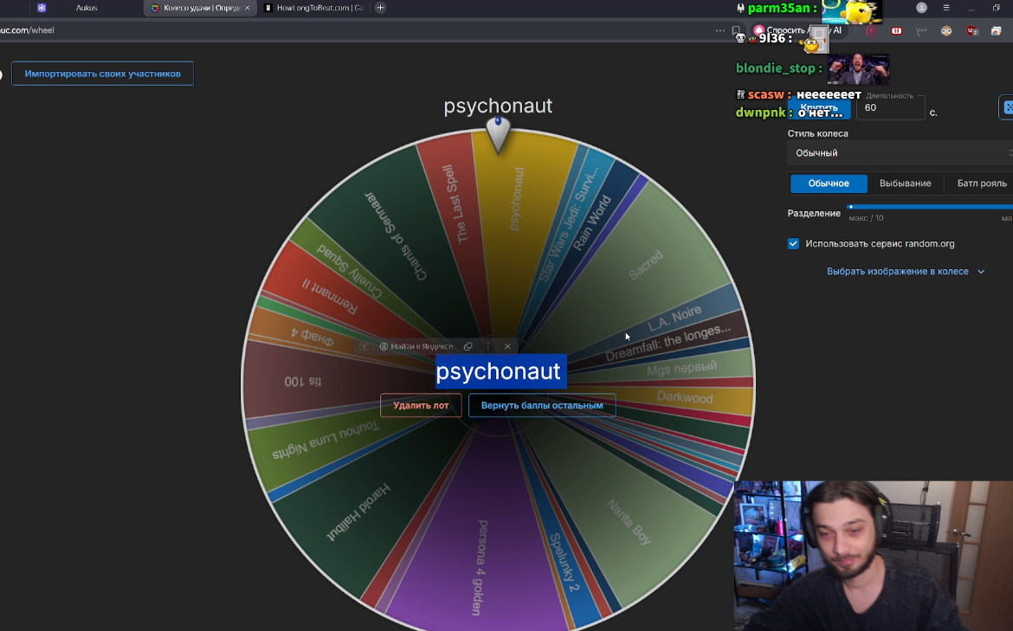This screenshot has height=631, width=1013.
Task: Click the Remnant II wheel segment
Action: 330,296
